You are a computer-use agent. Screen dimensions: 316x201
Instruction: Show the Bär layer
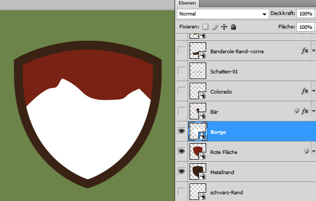click(182, 111)
